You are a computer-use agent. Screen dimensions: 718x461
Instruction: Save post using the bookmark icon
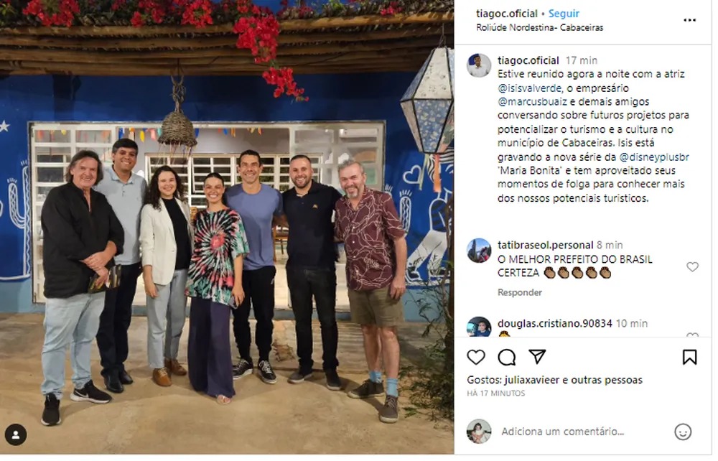tap(689, 358)
